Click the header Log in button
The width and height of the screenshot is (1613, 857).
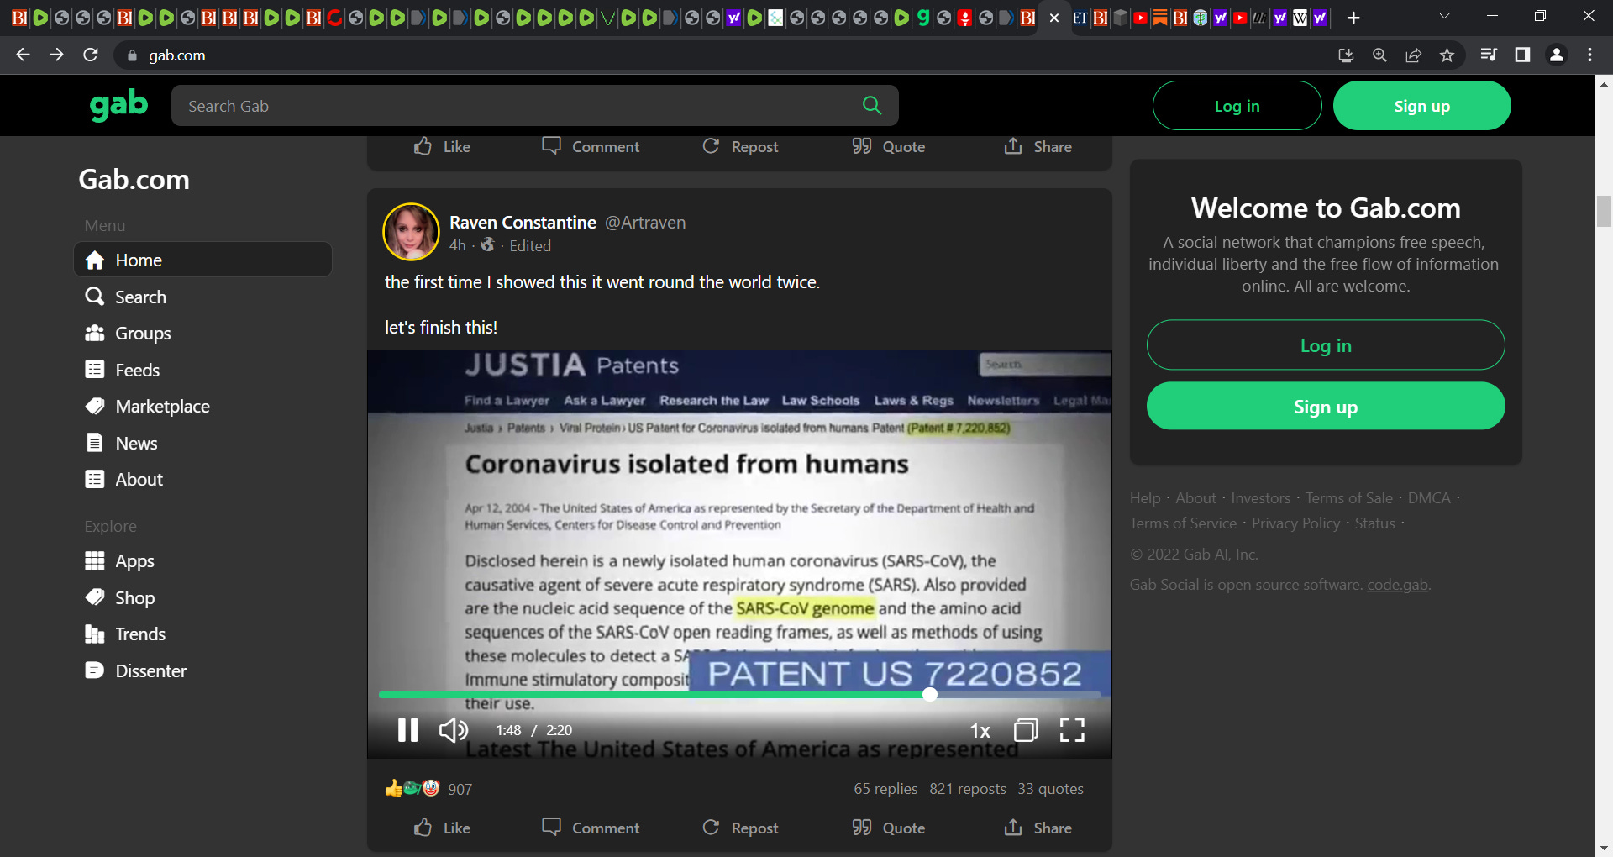click(x=1237, y=106)
